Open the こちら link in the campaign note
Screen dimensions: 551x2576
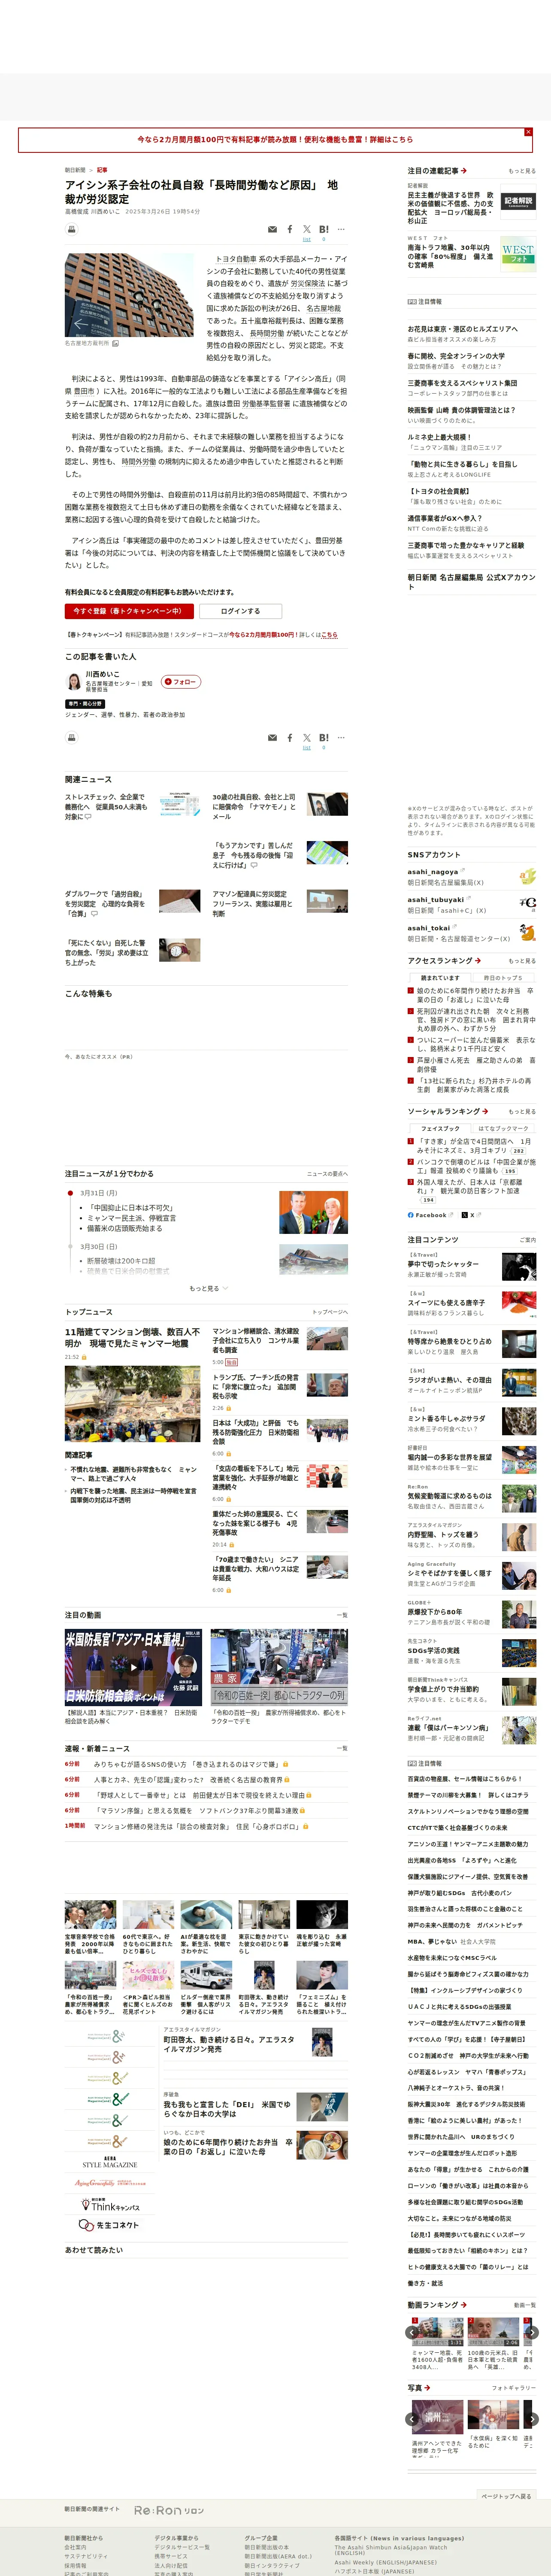329,635
